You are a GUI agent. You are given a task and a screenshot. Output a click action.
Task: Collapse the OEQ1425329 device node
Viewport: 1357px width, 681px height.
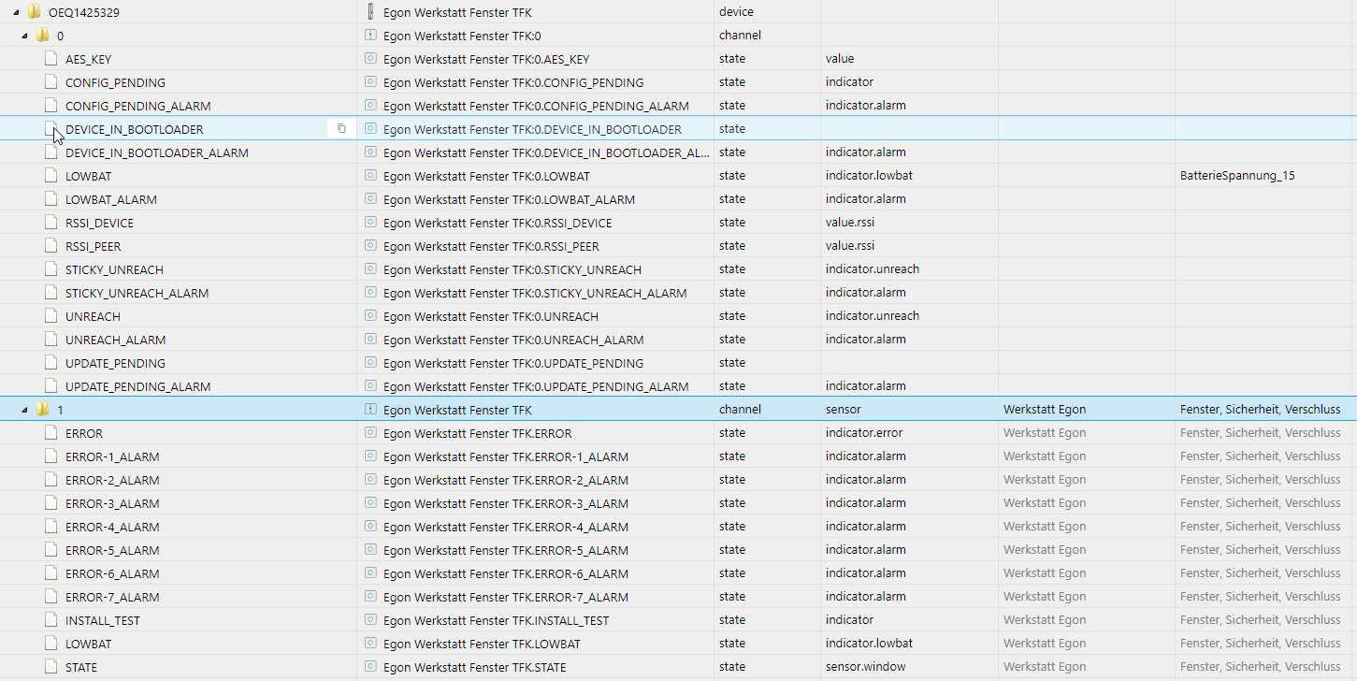tap(17, 12)
